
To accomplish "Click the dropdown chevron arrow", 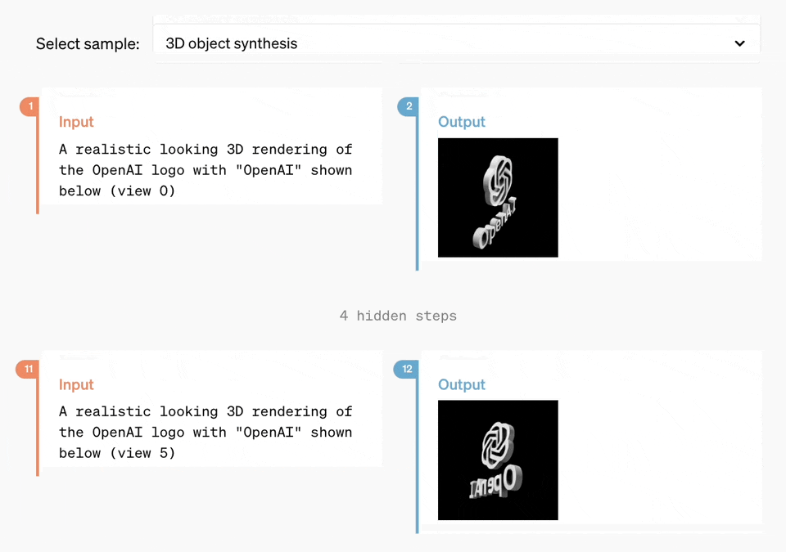I will [739, 43].
